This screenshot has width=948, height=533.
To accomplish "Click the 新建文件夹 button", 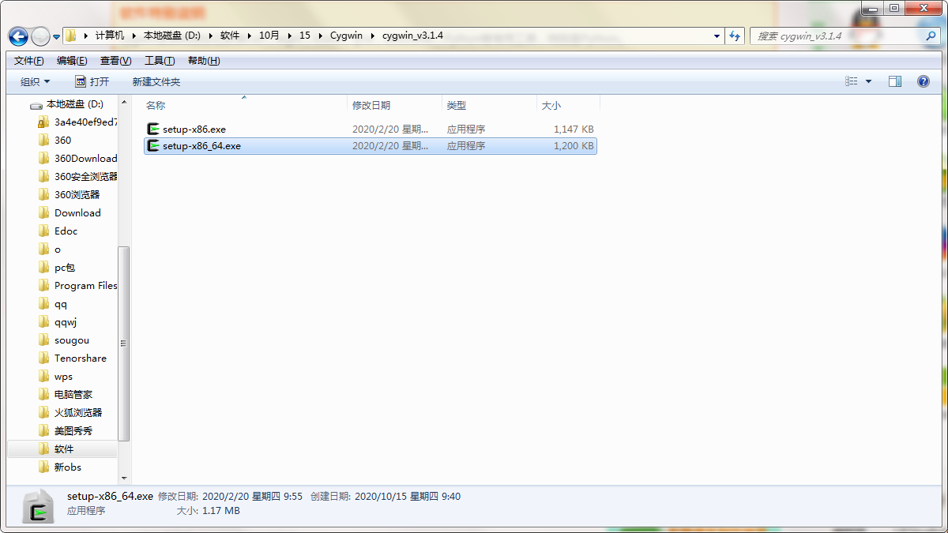I will tap(156, 81).
